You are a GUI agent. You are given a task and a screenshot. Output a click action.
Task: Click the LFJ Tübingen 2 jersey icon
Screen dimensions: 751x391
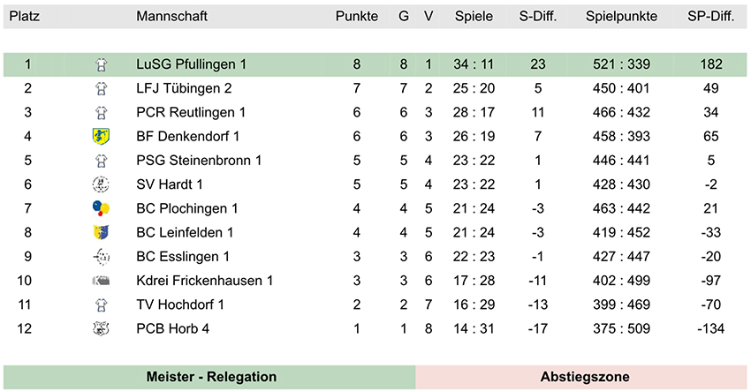tap(101, 88)
